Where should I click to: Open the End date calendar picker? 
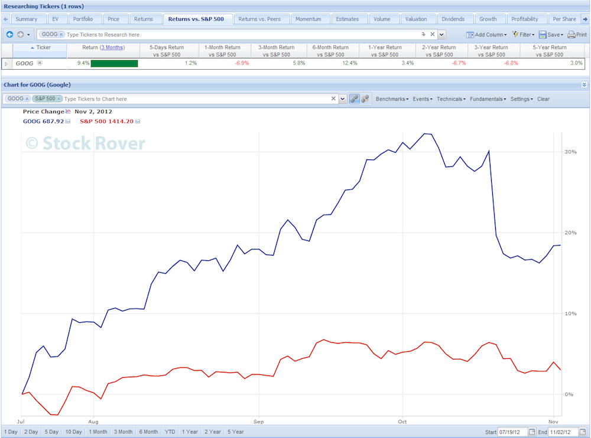583,432
